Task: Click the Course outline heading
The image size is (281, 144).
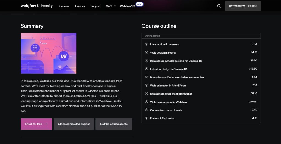Action: [x=159, y=26]
